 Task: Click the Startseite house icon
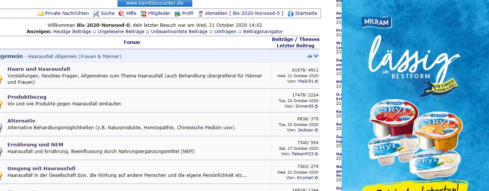coord(290,13)
